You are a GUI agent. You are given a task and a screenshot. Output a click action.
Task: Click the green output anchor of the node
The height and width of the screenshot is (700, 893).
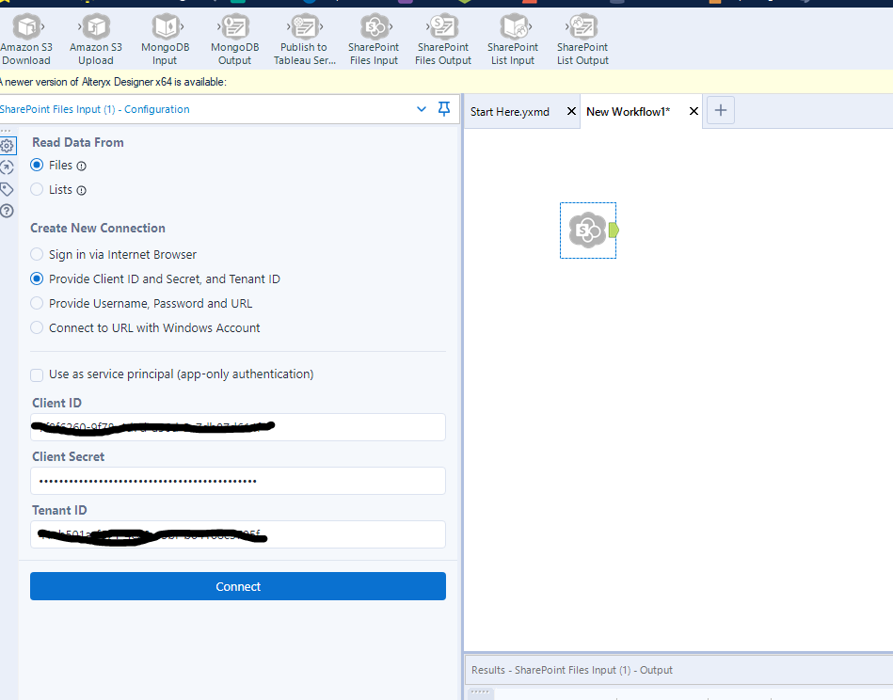pos(614,231)
